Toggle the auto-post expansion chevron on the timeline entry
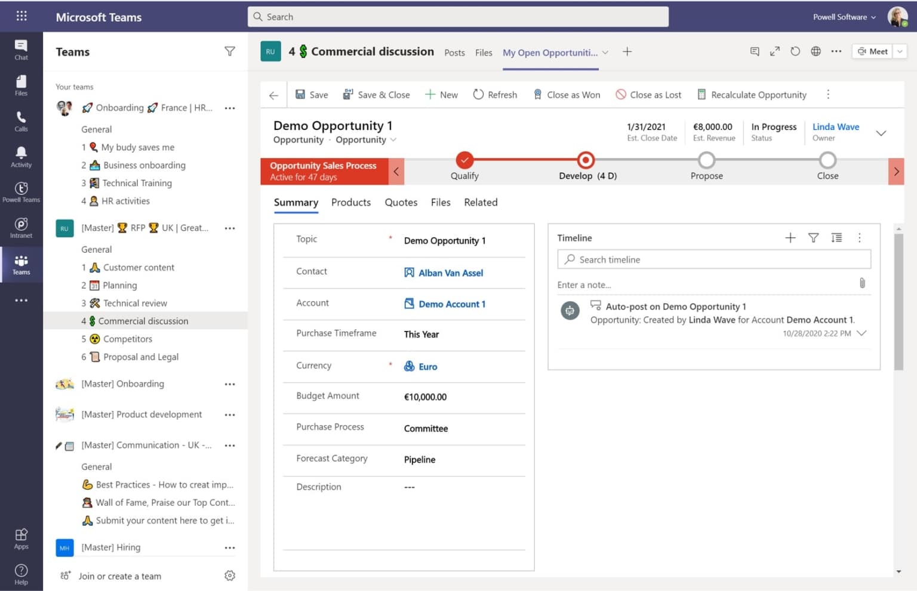 [x=861, y=333]
